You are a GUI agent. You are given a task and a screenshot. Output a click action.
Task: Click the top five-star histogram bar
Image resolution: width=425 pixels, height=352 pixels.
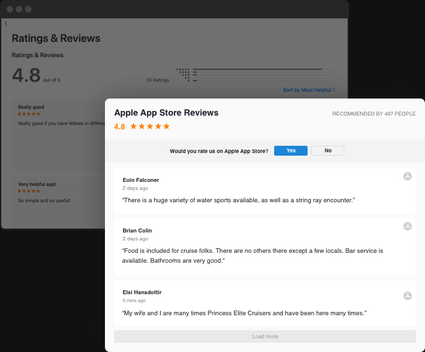pyautogui.click(x=257, y=69)
